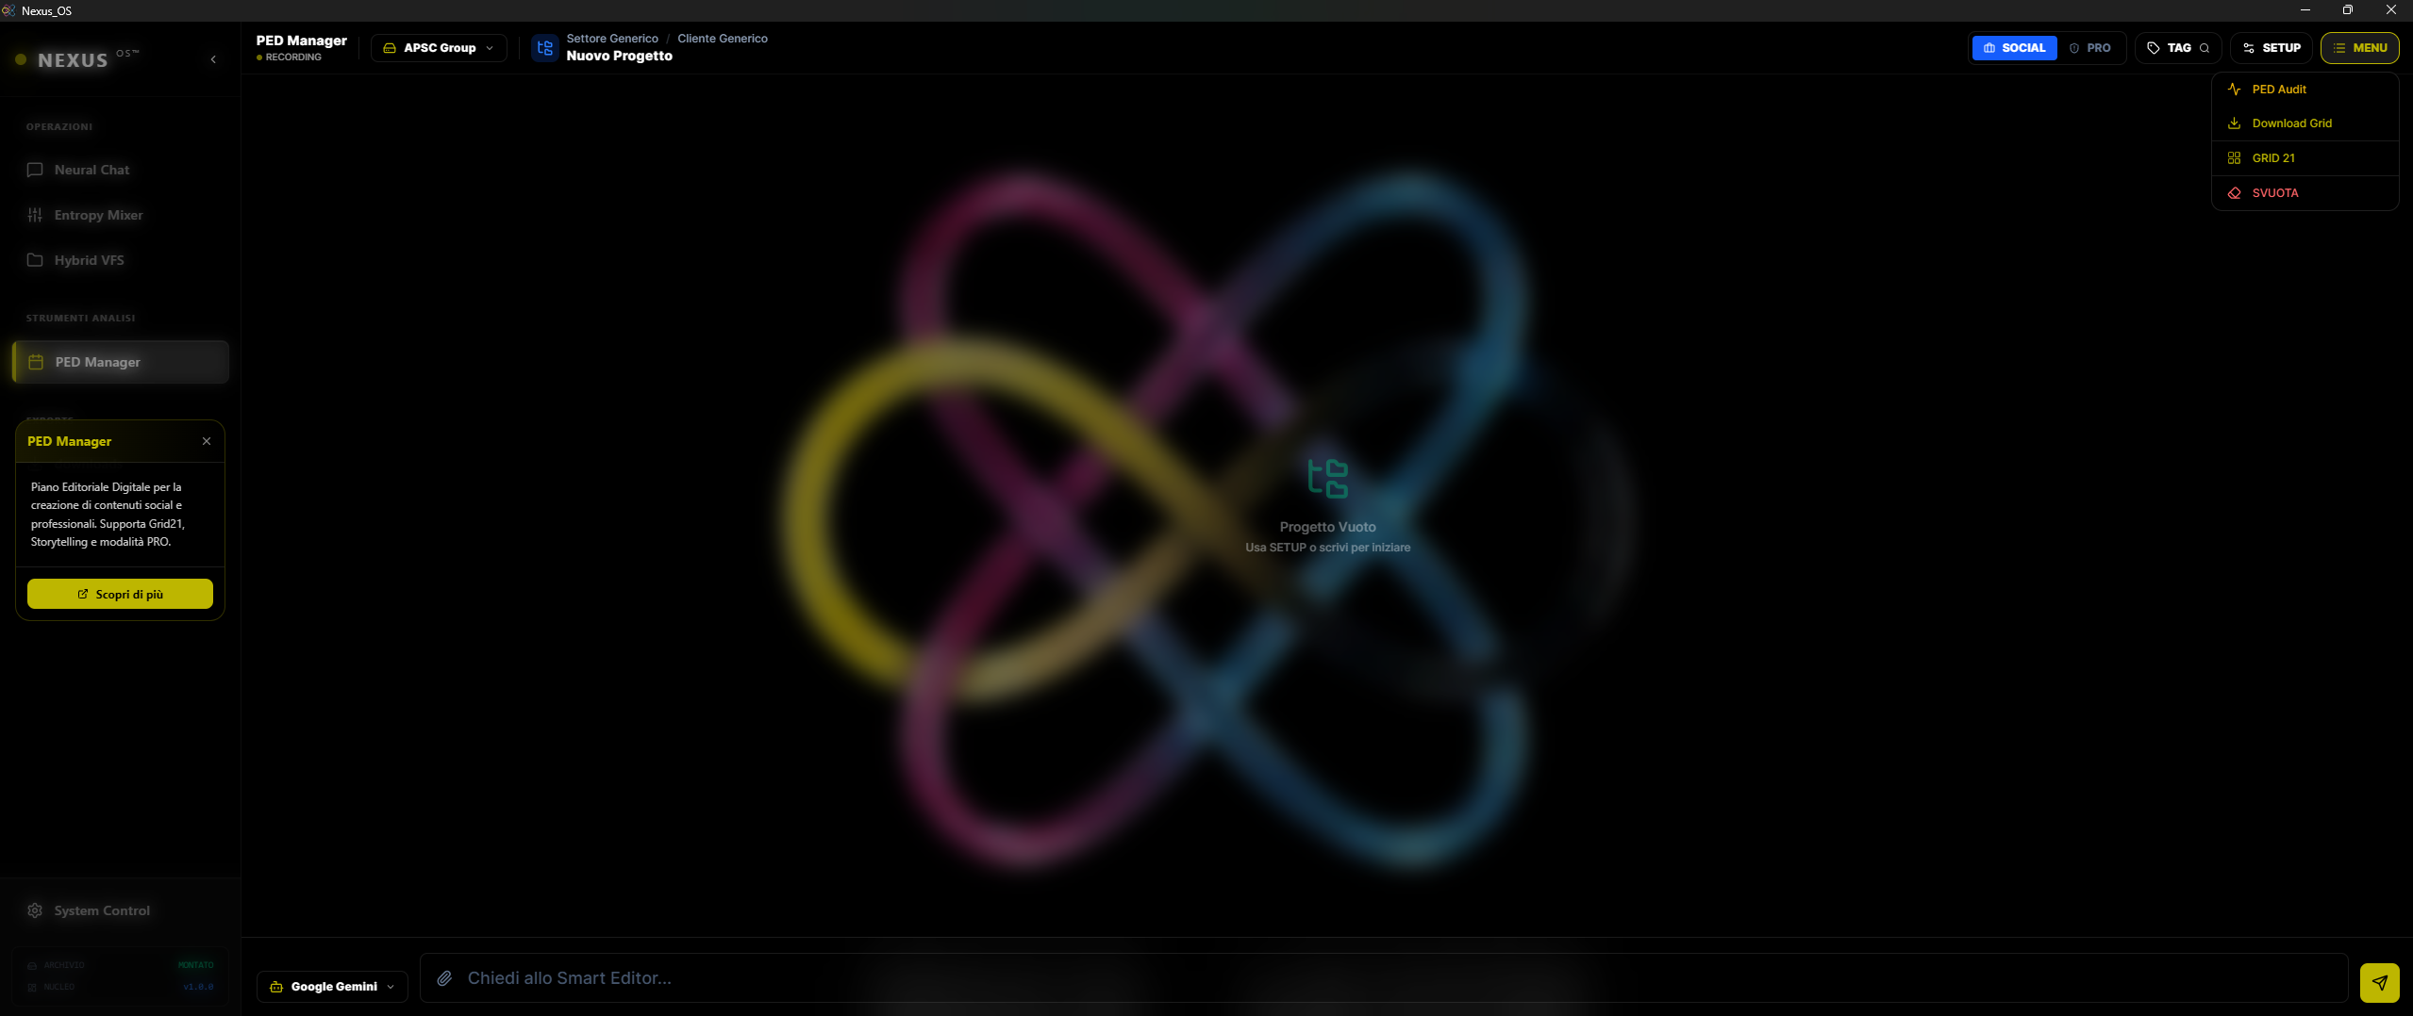Click the OPERAZIONI section label

coord(59,126)
